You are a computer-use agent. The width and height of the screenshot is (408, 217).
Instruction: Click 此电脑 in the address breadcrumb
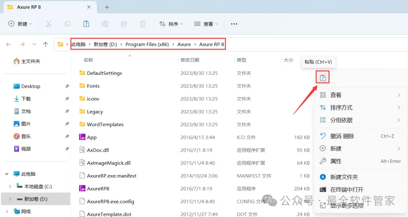(79, 45)
